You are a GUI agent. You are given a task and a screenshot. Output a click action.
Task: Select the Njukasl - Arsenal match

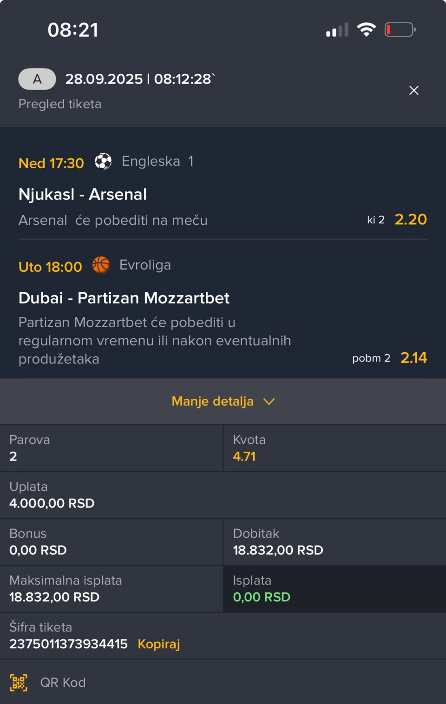point(83,194)
